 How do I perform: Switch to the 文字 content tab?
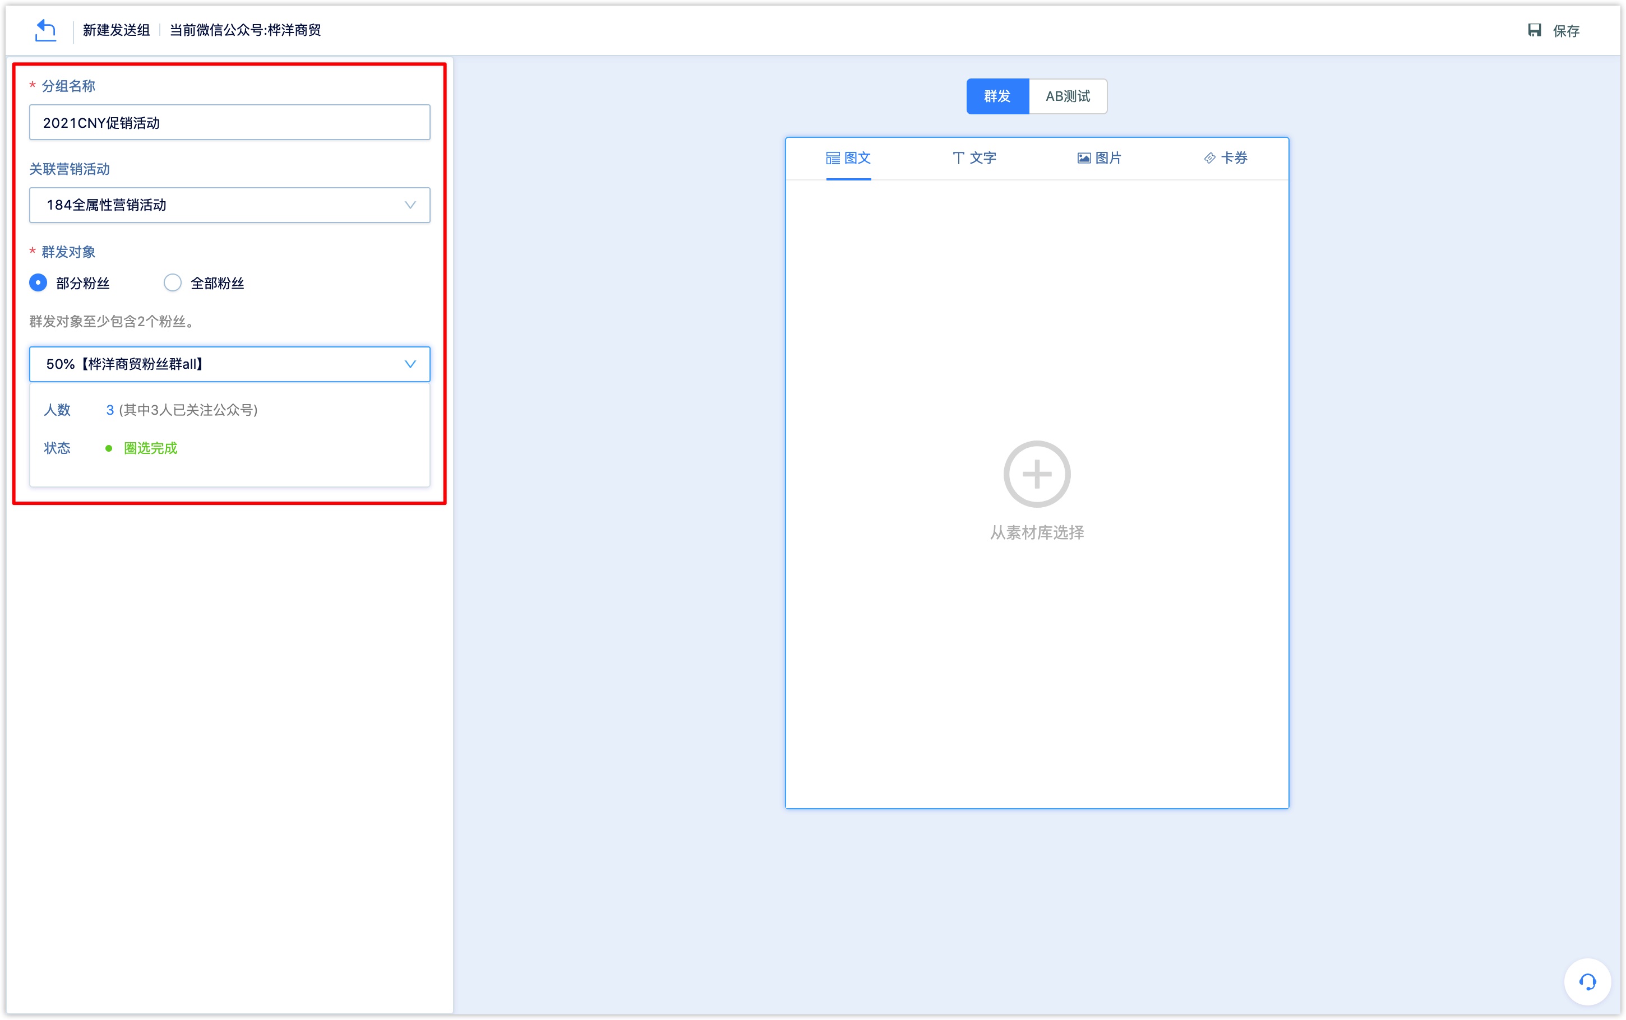click(x=973, y=159)
